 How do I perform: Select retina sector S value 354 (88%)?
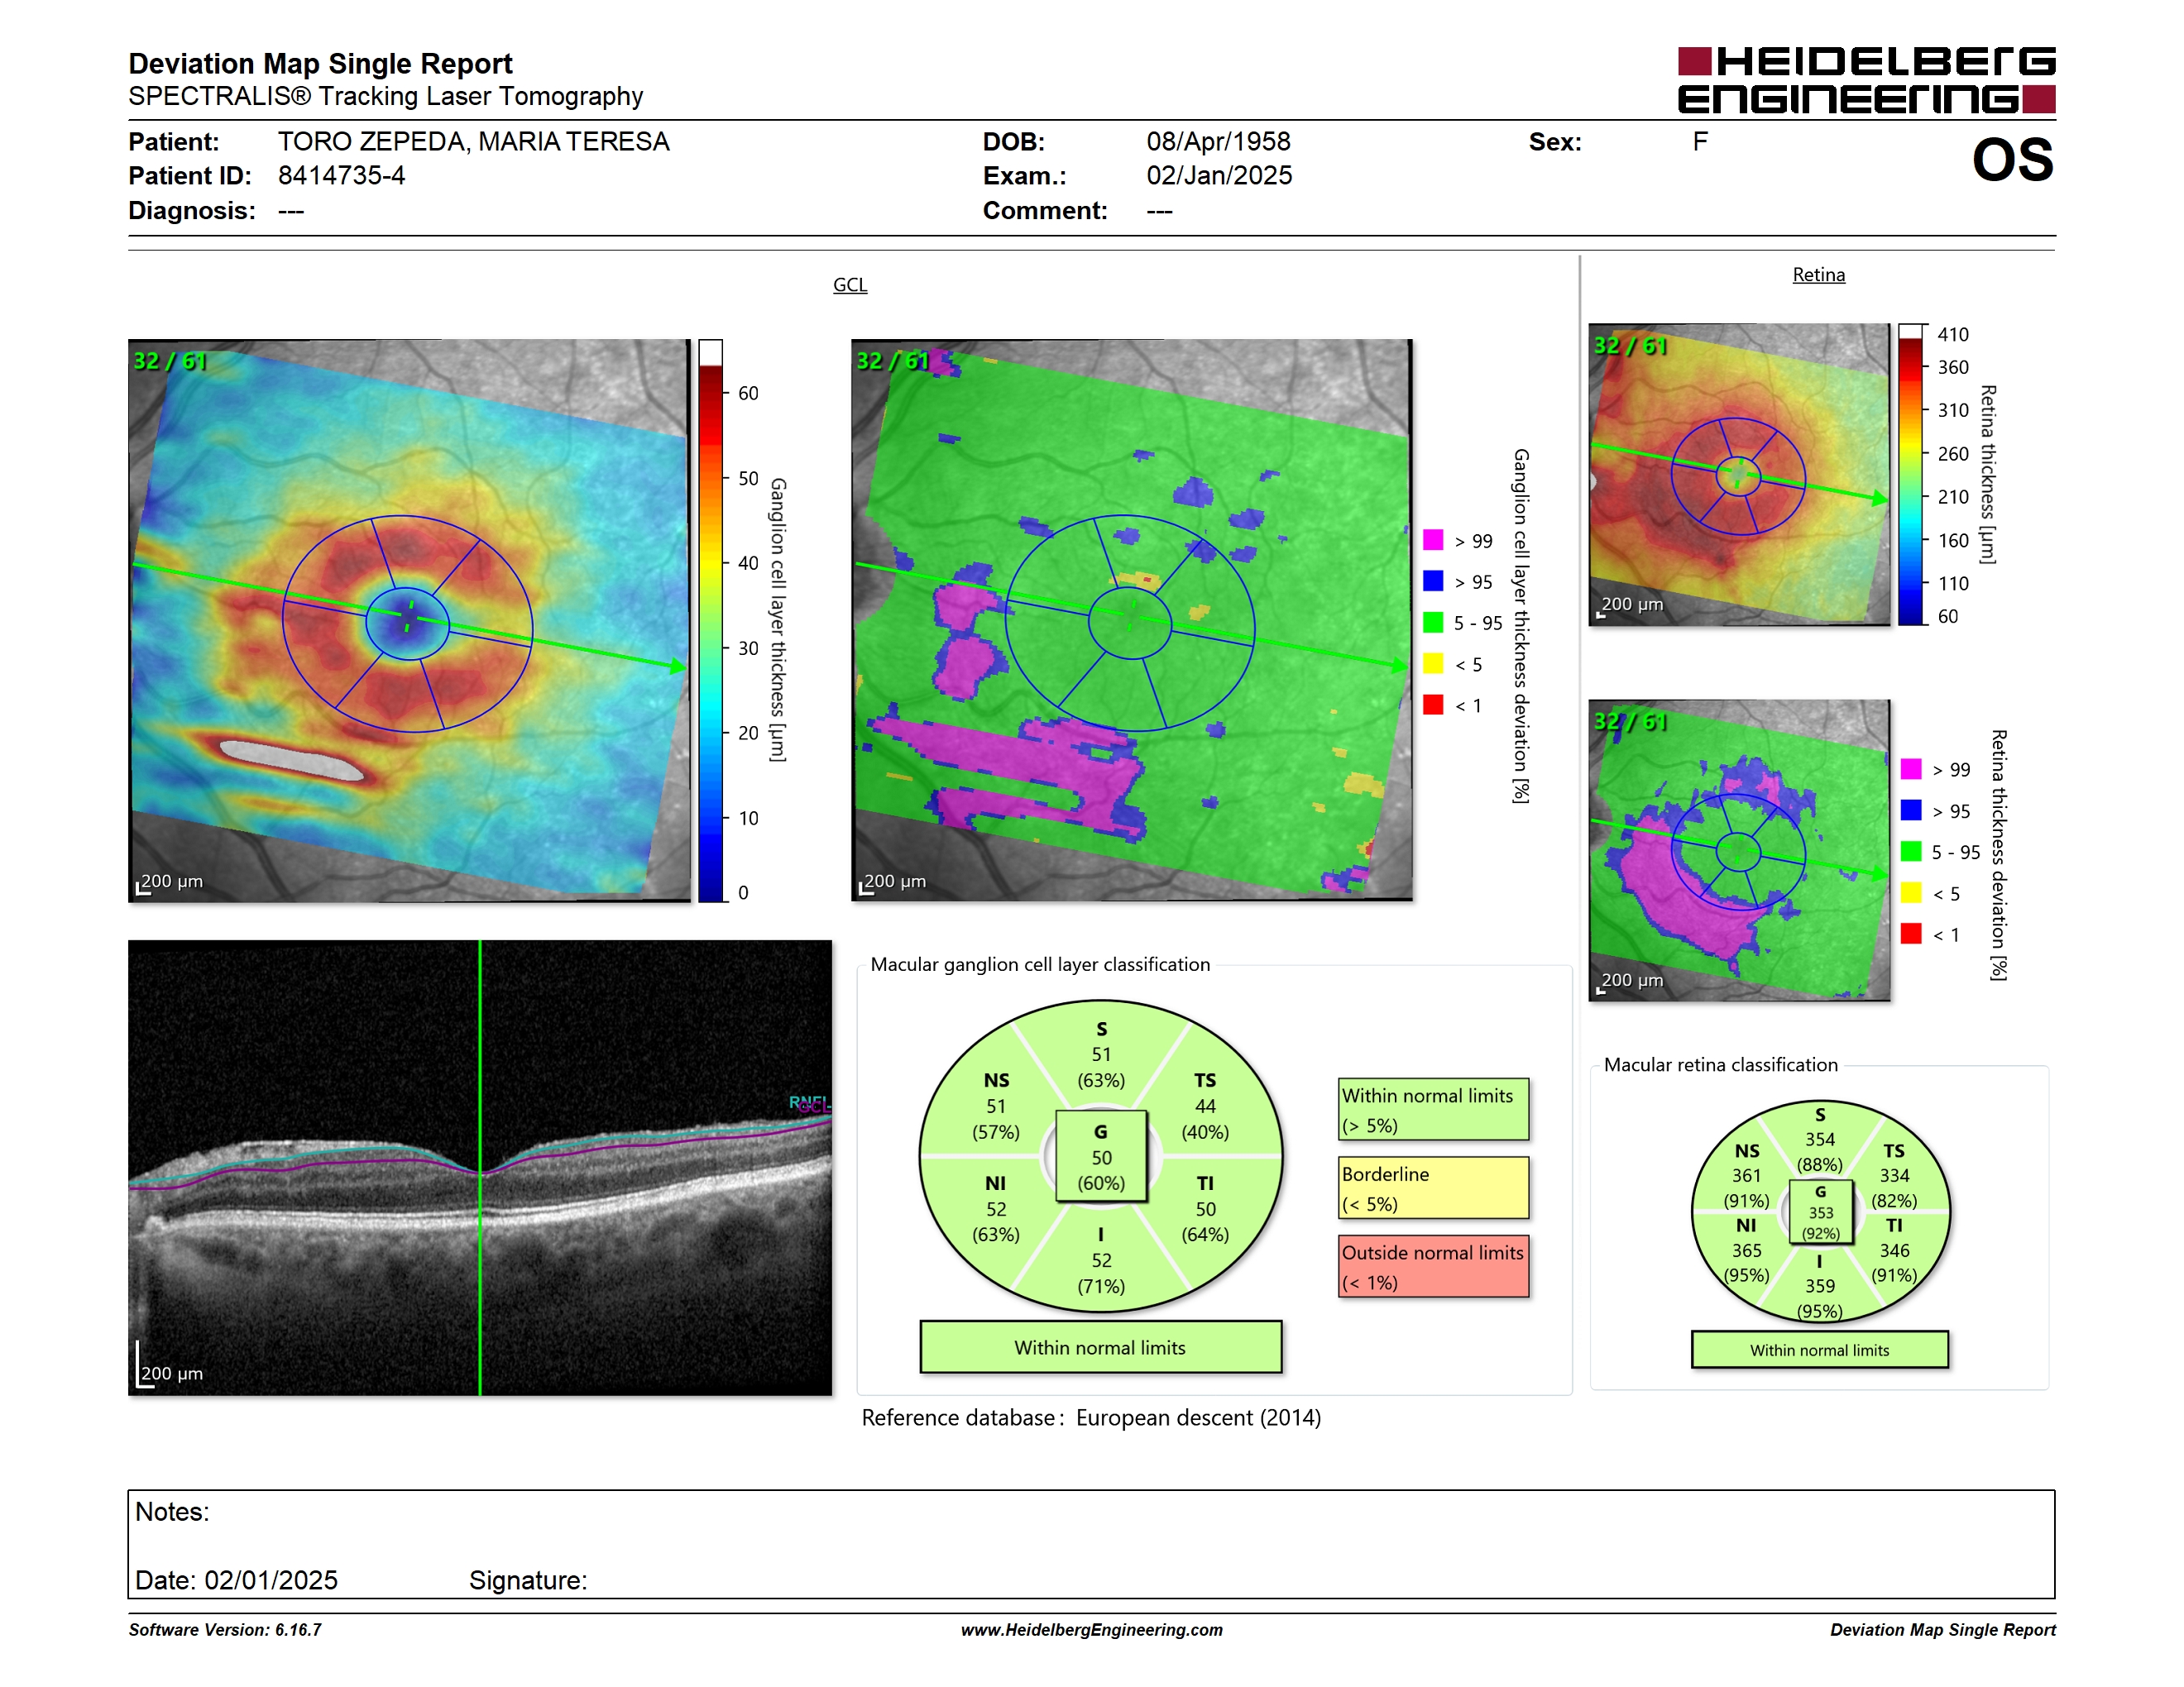[1820, 1140]
